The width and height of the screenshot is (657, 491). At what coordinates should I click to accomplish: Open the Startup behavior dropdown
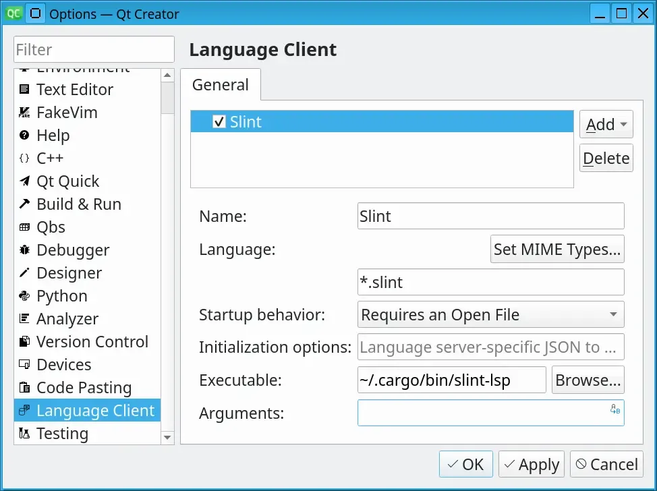490,314
